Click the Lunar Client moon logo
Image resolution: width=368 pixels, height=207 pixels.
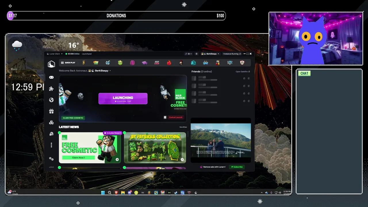(x=51, y=64)
